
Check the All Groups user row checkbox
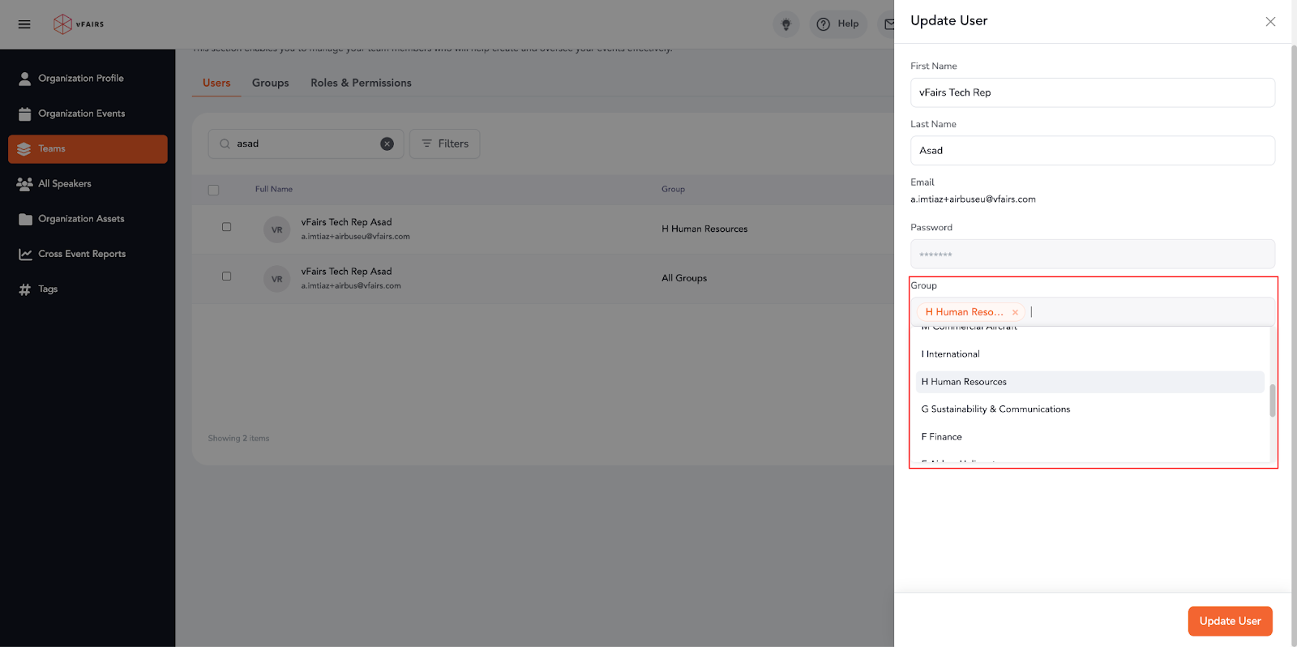point(227,276)
